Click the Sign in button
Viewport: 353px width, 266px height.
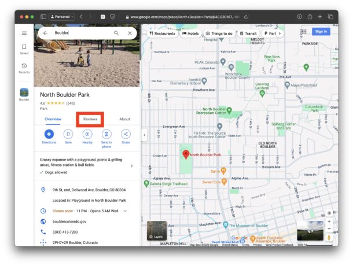point(321,32)
